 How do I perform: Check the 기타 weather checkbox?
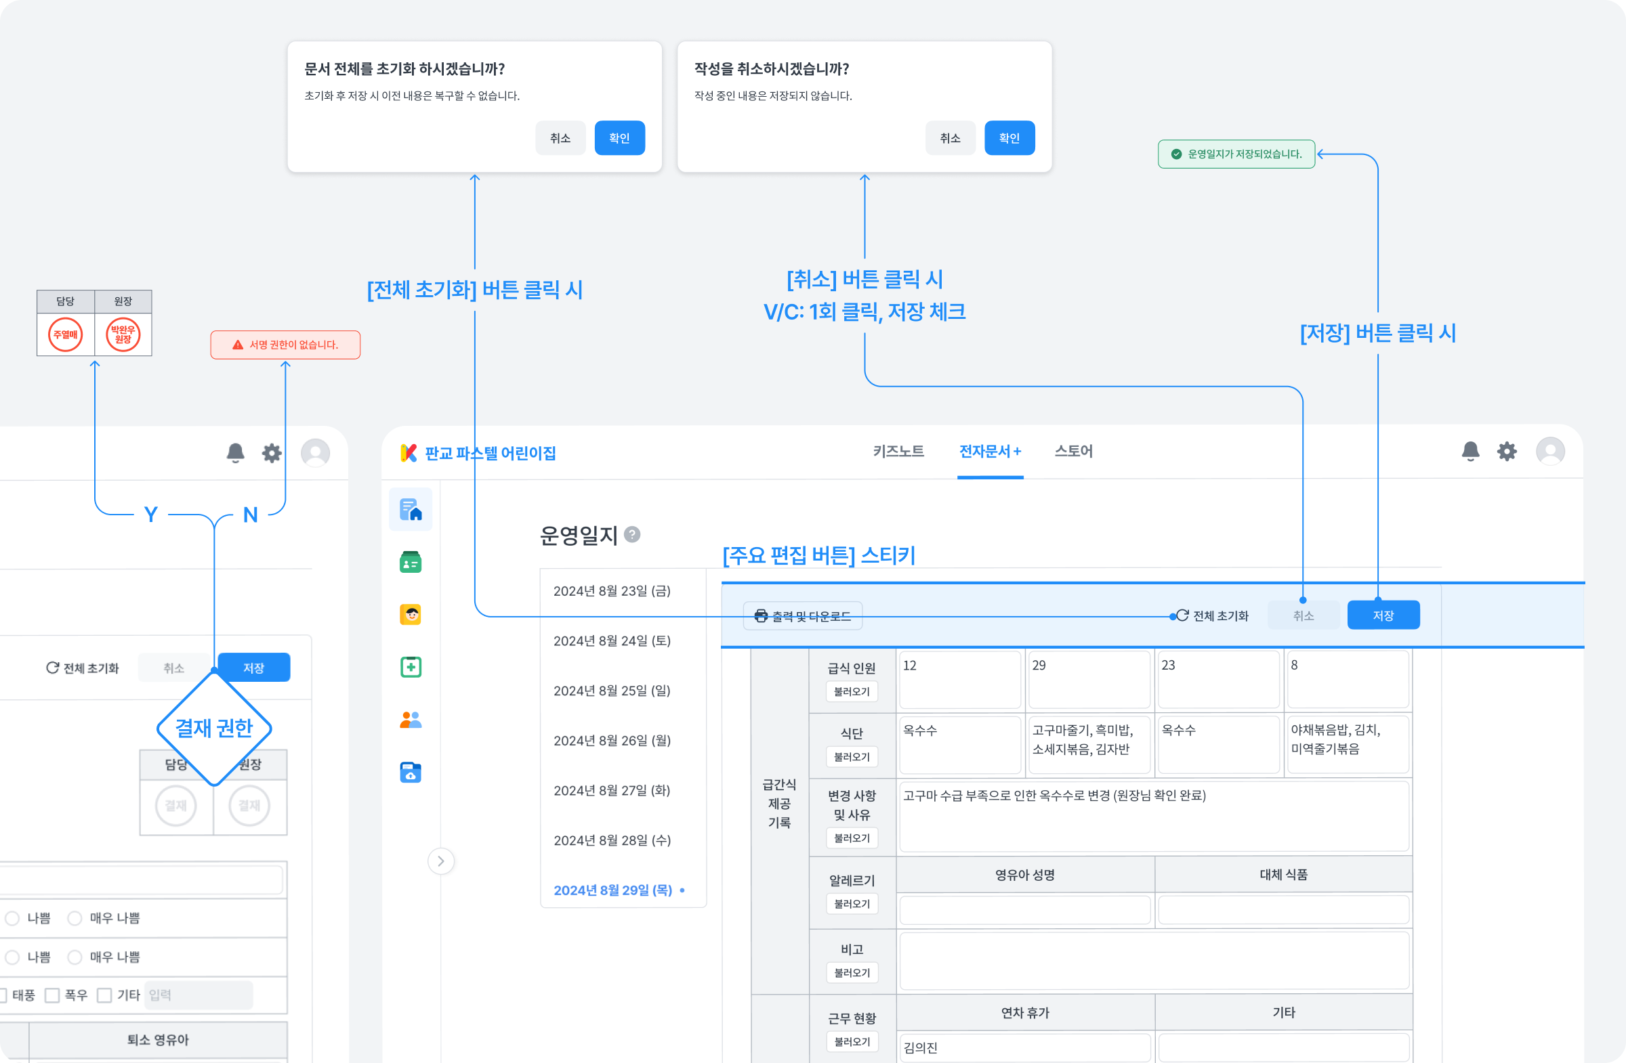(104, 995)
